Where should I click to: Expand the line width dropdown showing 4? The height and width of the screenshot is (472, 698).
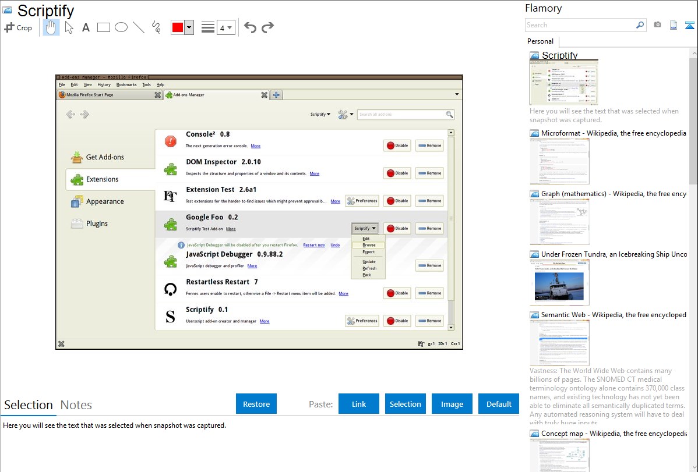225,27
